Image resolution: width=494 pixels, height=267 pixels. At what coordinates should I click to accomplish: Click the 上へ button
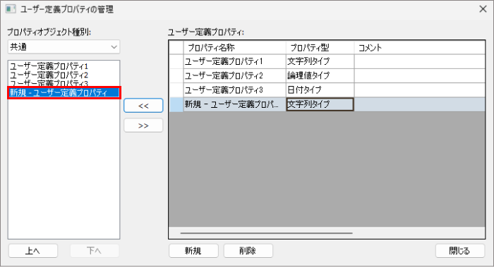pyautogui.click(x=33, y=251)
